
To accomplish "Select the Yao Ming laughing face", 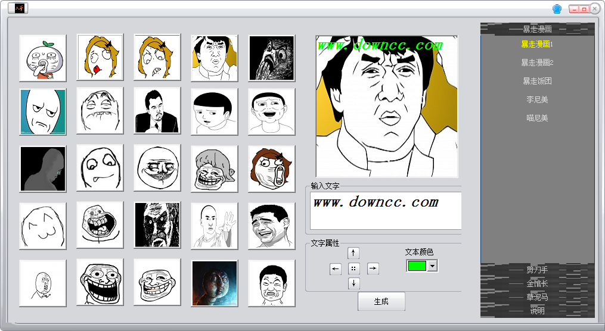I will (272, 226).
